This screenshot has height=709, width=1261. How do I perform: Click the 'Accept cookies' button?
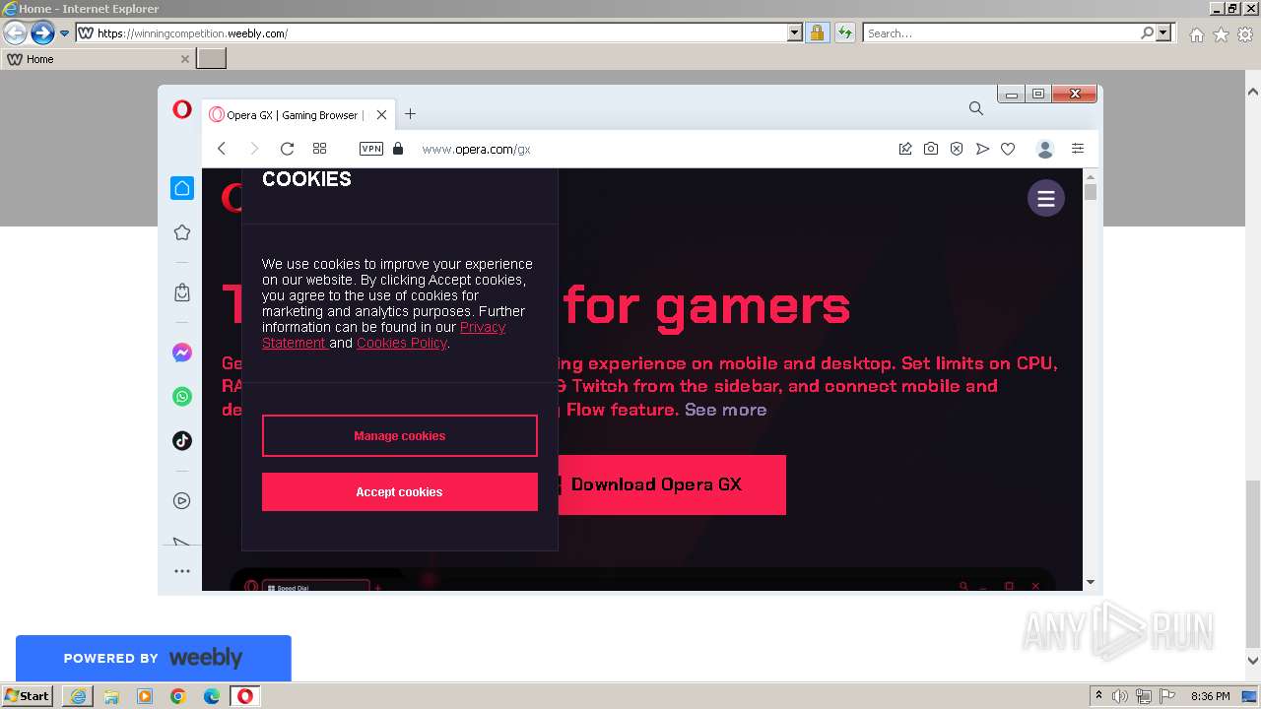click(400, 491)
